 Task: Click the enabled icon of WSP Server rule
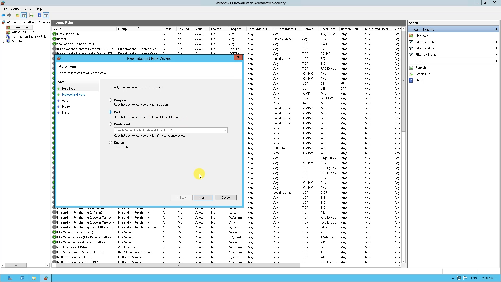[x=55, y=44]
